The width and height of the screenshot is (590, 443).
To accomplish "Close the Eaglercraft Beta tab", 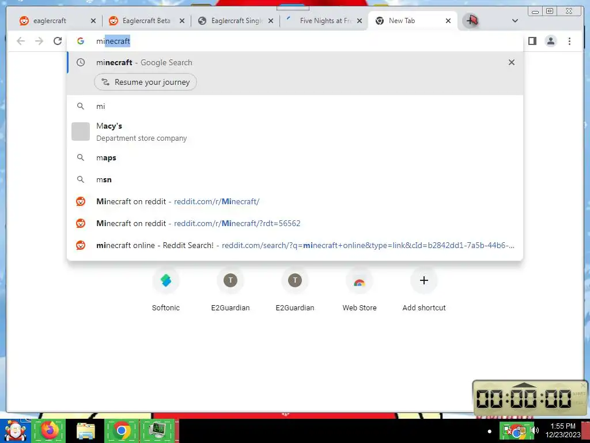I will point(182,21).
